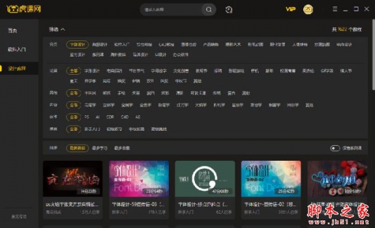Filter by 初级练习 difficulty
The height and width of the screenshot is (228, 375).
[114, 129]
